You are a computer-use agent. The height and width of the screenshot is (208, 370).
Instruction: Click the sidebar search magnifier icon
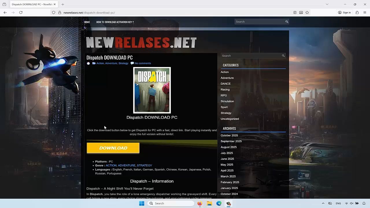click(283, 56)
